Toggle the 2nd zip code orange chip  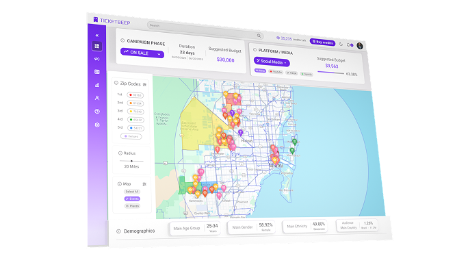(x=135, y=103)
